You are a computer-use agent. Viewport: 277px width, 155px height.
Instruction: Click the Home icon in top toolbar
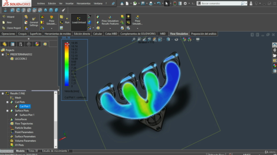pos(122,3)
